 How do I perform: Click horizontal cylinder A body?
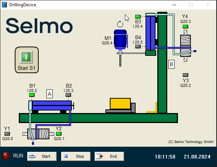pos(50,106)
